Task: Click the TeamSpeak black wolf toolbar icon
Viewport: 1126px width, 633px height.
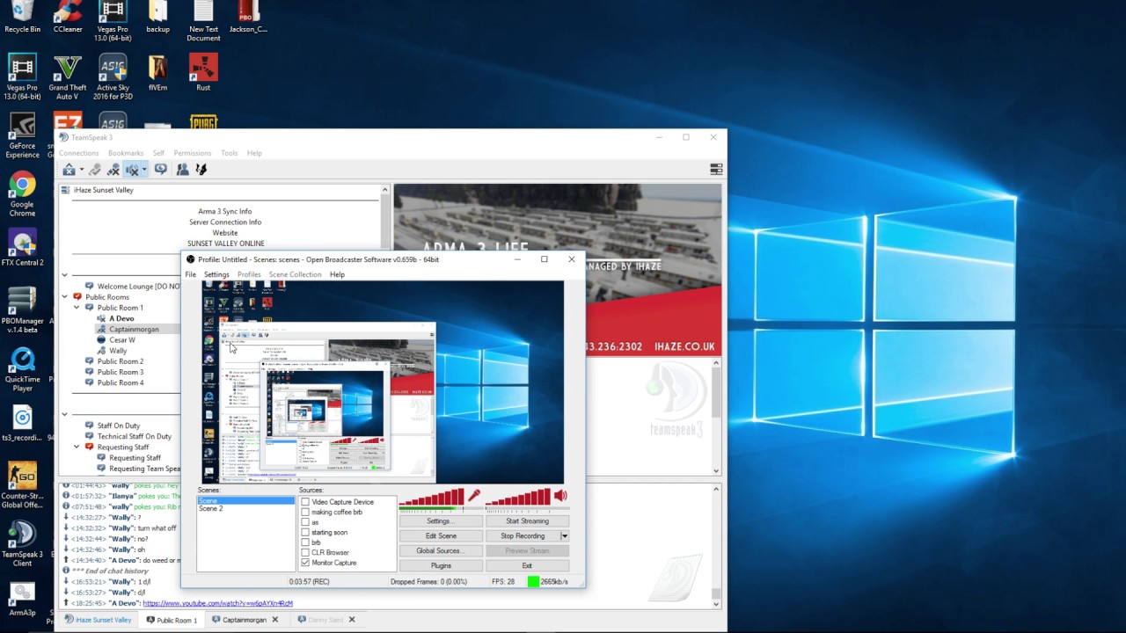Action: point(201,170)
